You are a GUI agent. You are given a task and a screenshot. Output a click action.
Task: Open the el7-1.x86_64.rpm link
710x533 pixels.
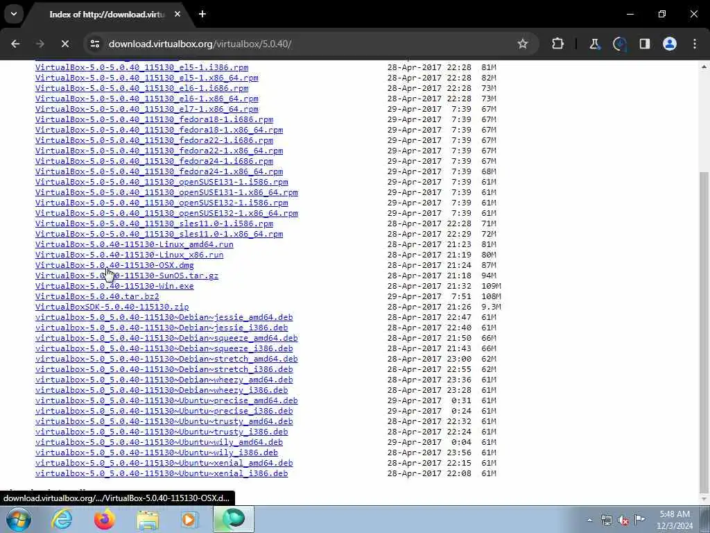pyautogui.click(x=147, y=109)
